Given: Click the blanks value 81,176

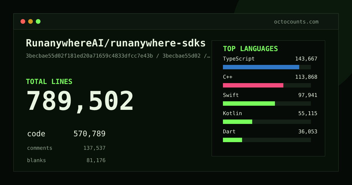Looking at the screenshot, I should 96,160.
